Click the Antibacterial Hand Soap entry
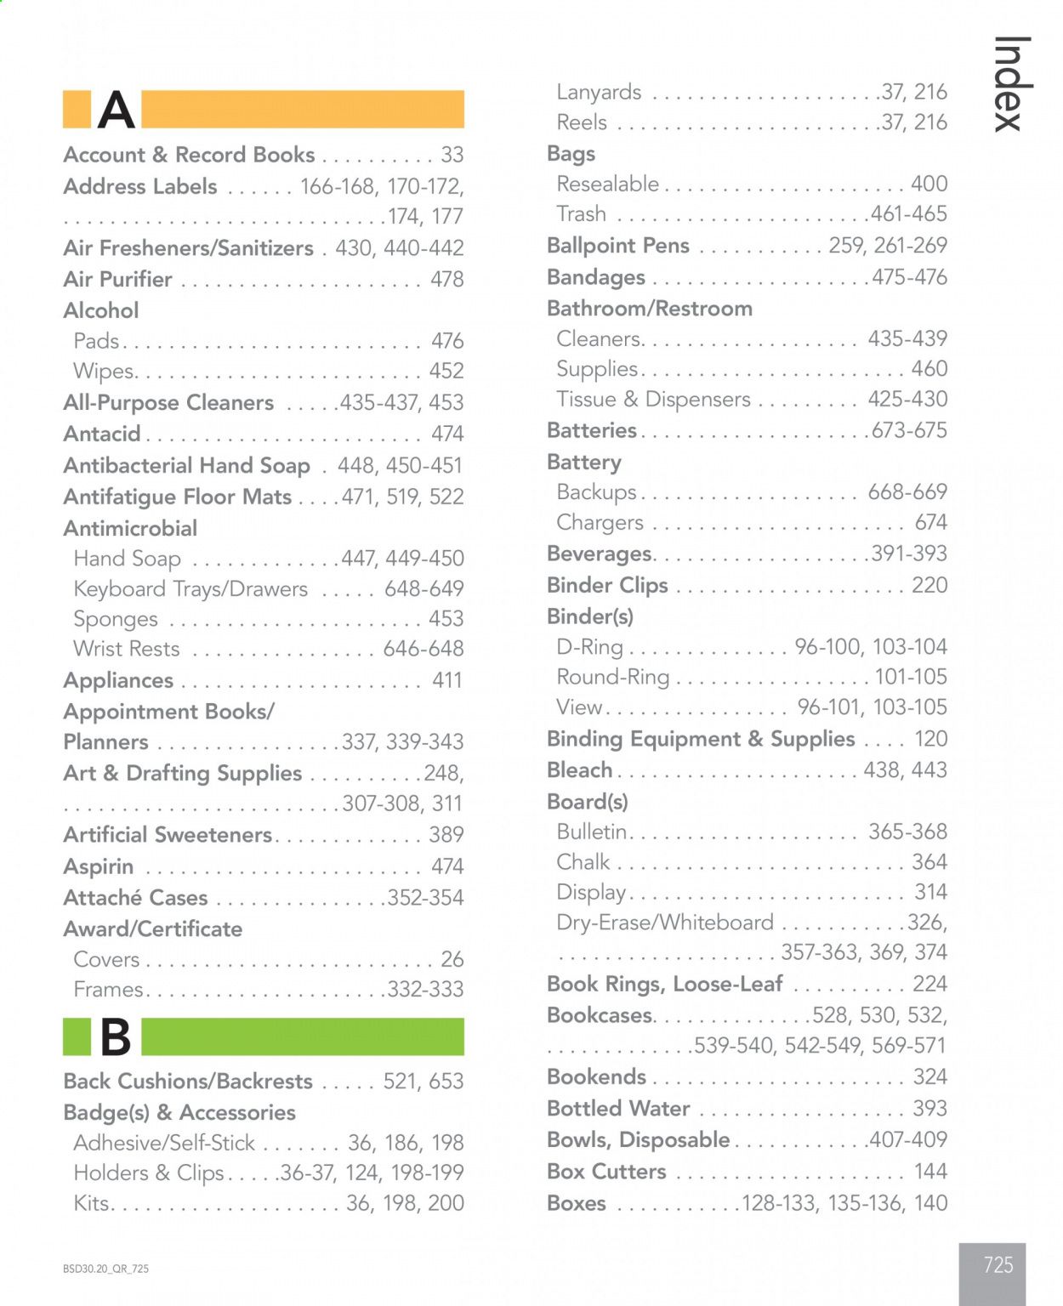Viewport: 1063px width, 1306px height. (264, 465)
